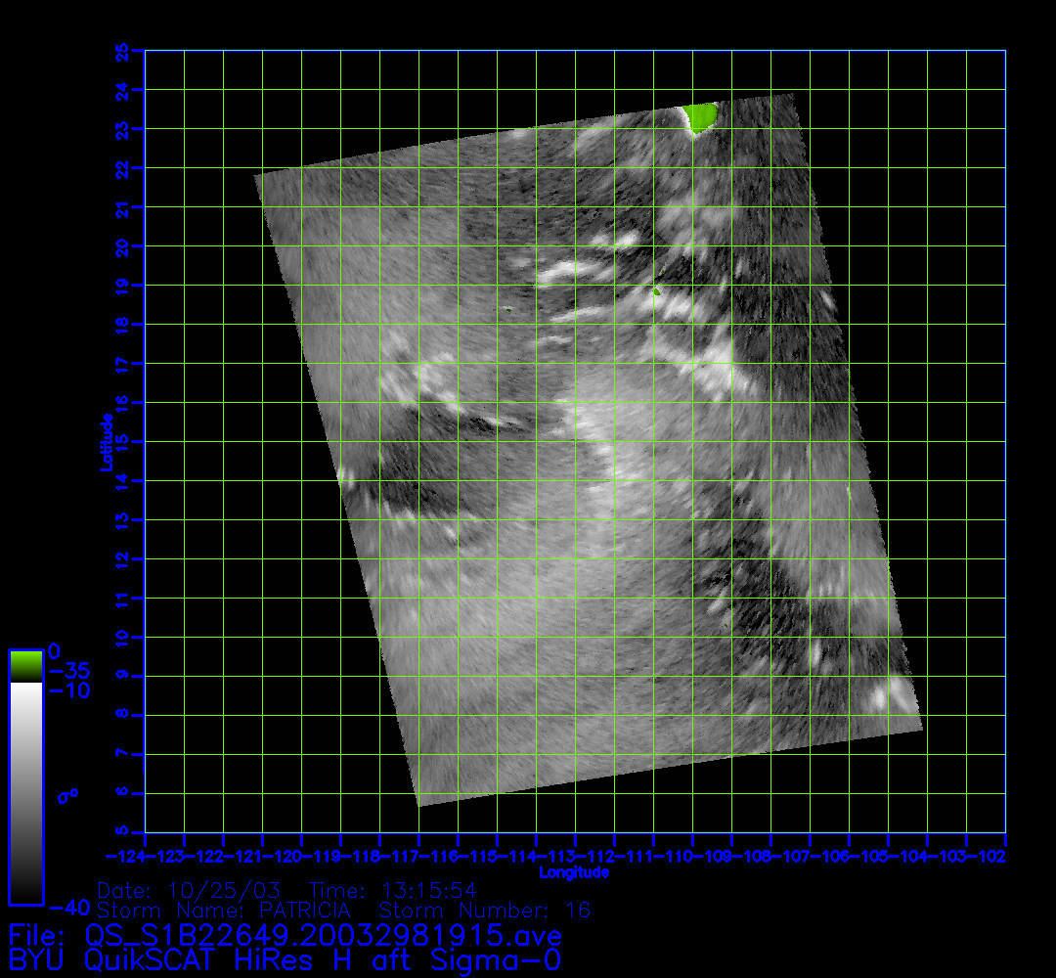Click the "-10" color bar label
The image size is (1056, 978).
(x=68, y=690)
